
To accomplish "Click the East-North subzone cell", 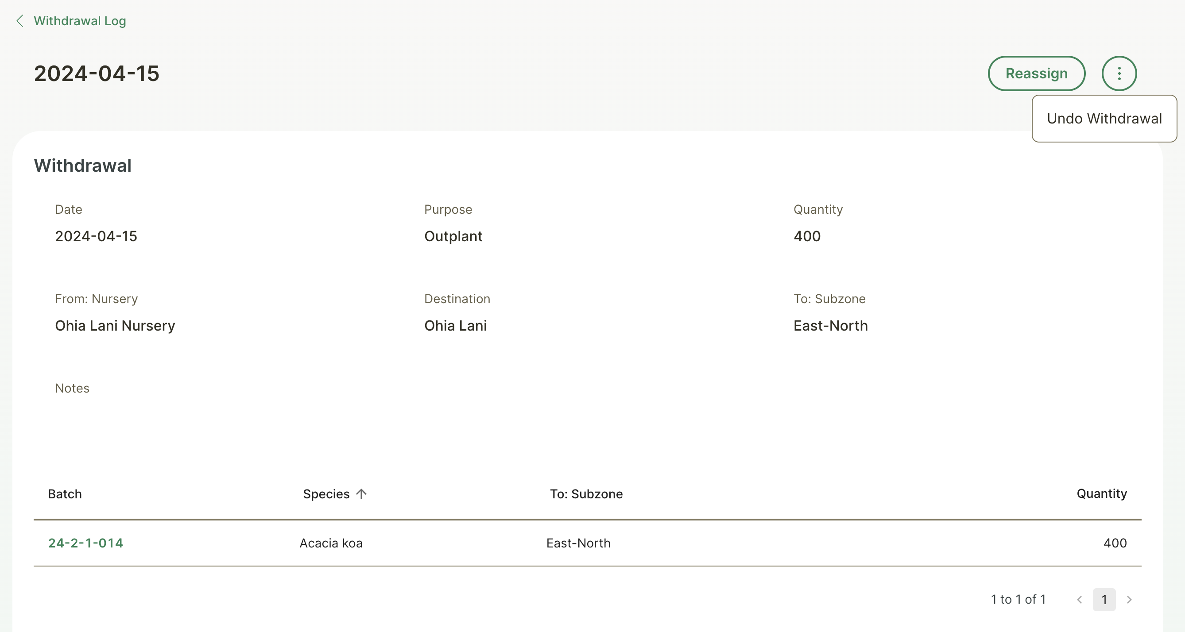I will (x=578, y=543).
